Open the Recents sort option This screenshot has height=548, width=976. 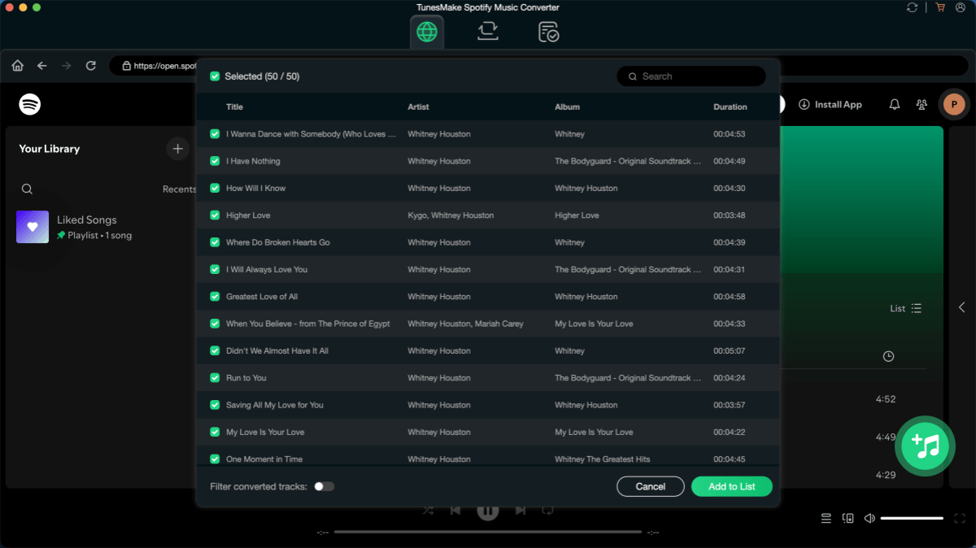(179, 189)
